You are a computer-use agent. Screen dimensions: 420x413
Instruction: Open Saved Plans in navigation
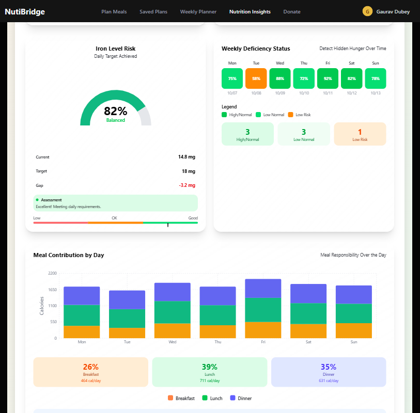click(x=153, y=12)
